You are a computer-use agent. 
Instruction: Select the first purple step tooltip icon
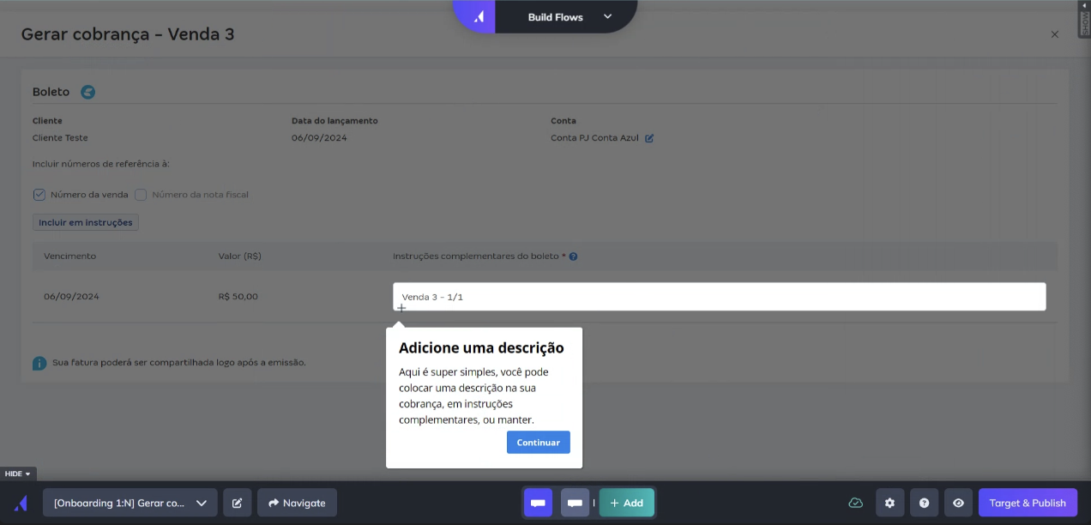pos(538,503)
